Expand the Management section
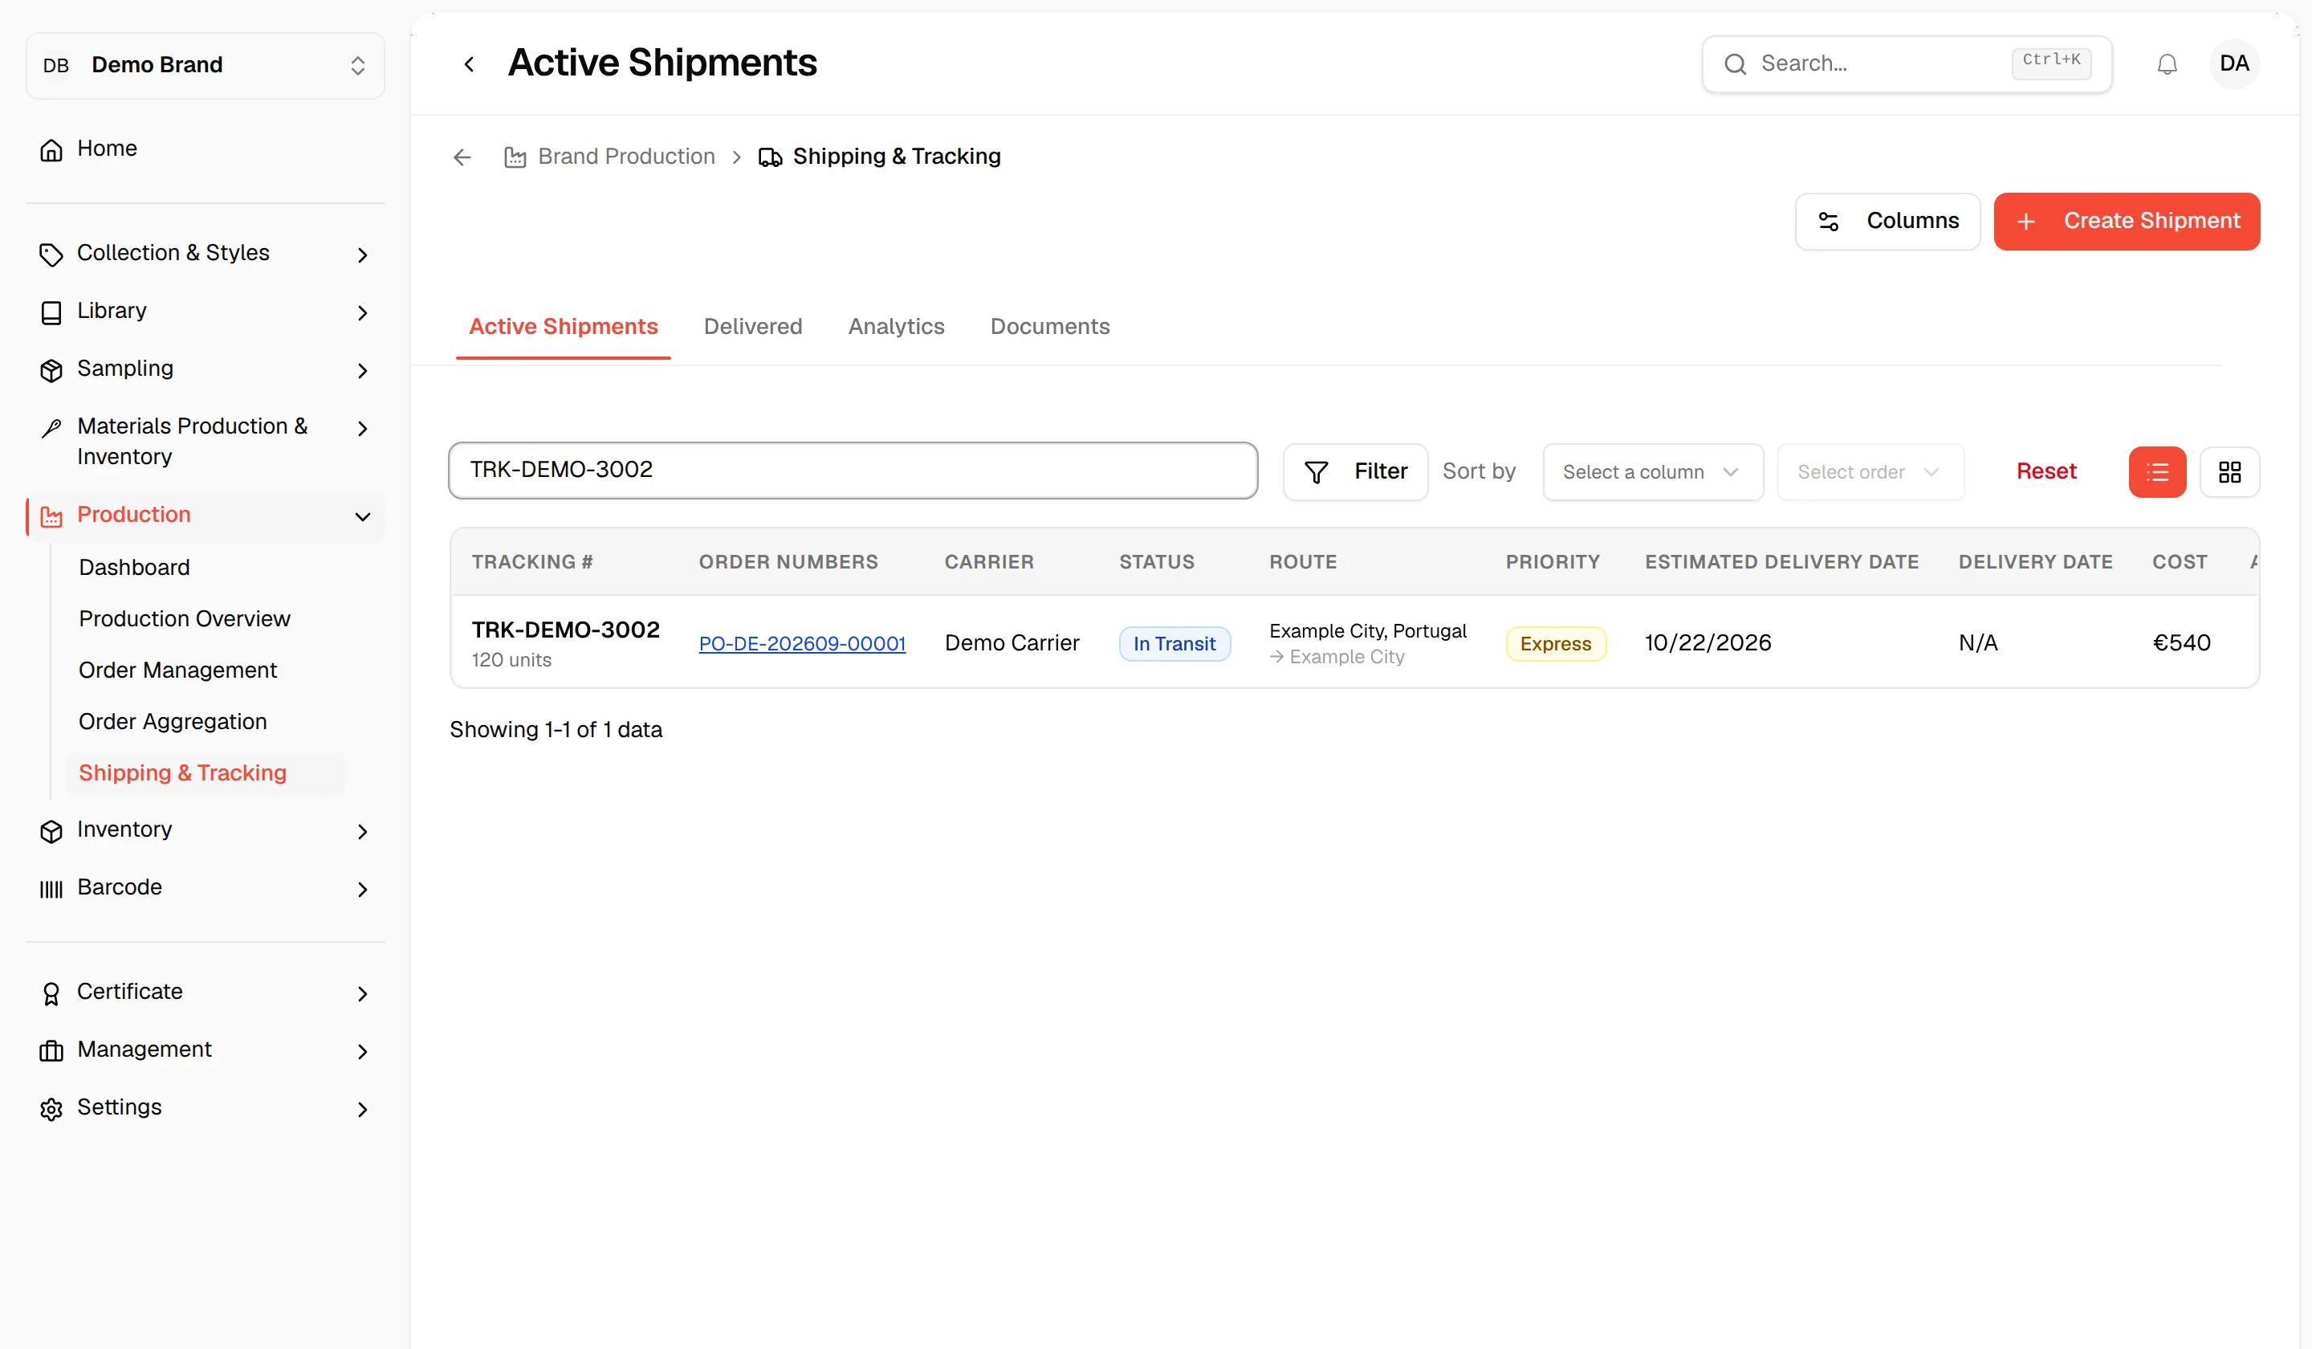 pos(205,1051)
